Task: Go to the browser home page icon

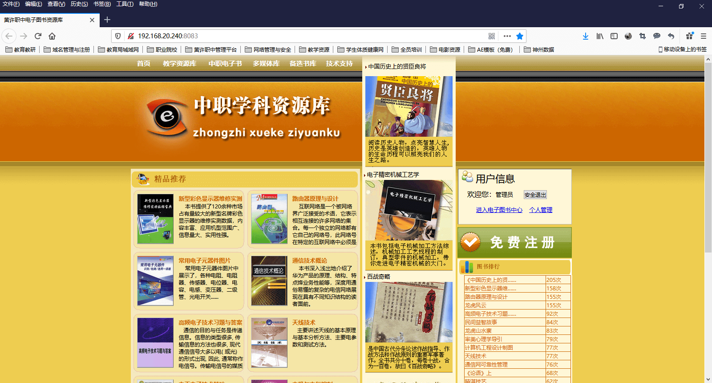Action: pyautogui.click(x=52, y=36)
